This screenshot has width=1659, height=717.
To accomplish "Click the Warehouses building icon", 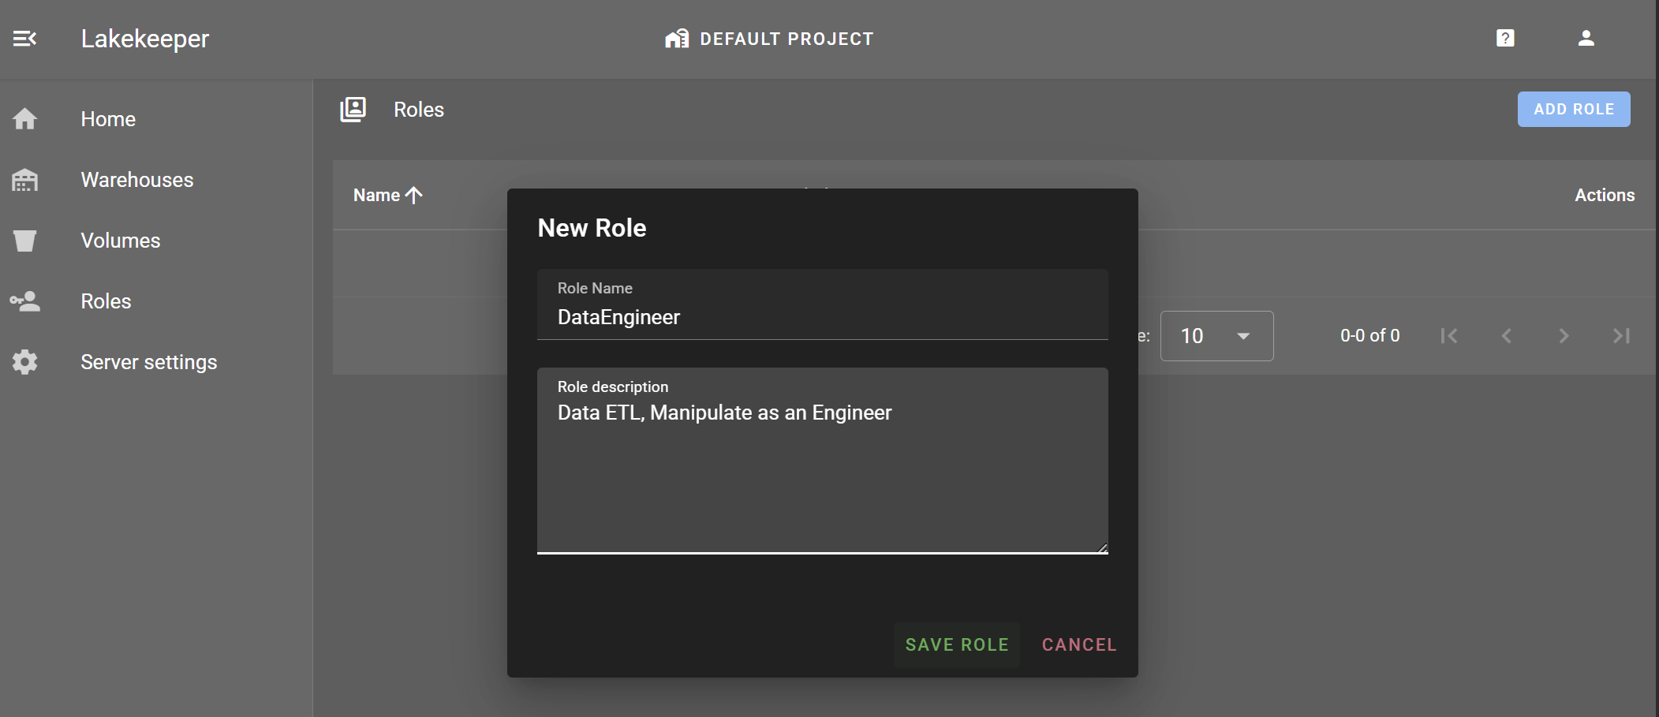I will click(24, 180).
